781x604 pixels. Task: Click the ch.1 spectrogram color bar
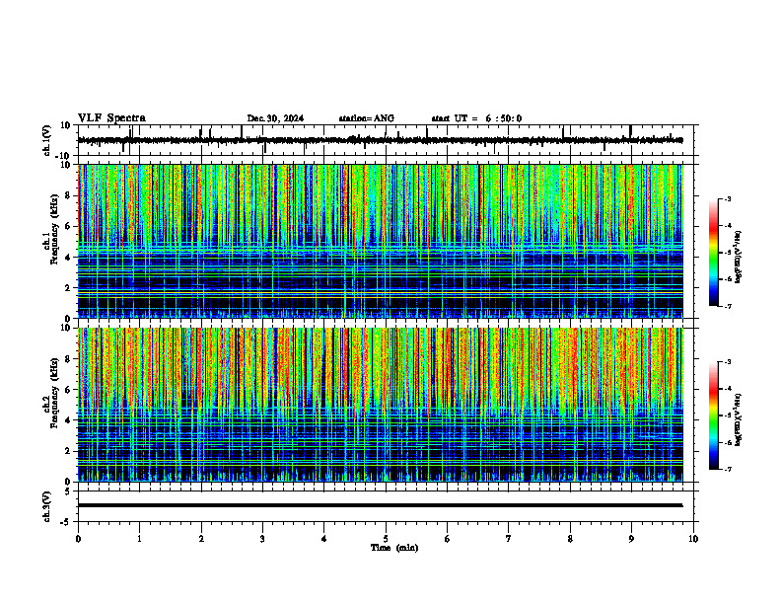pos(713,253)
